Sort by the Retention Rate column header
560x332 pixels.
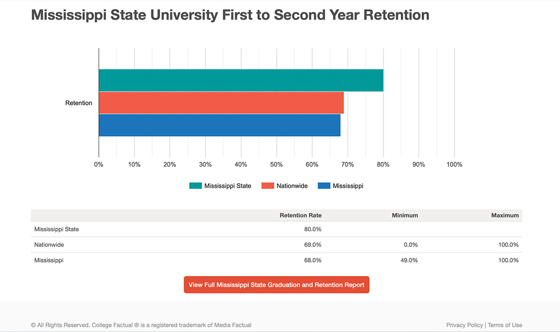(x=301, y=215)
